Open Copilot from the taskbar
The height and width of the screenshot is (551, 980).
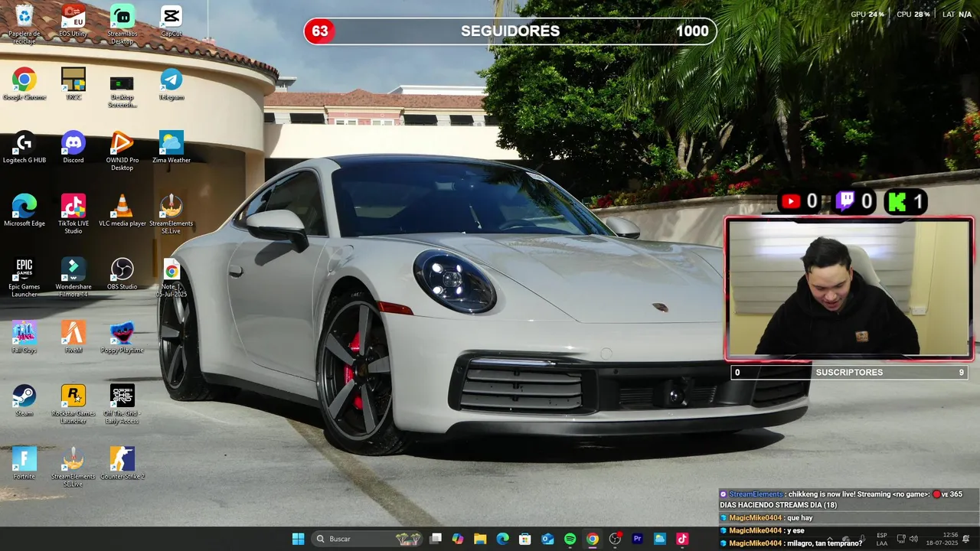click(x=458, y=539)
